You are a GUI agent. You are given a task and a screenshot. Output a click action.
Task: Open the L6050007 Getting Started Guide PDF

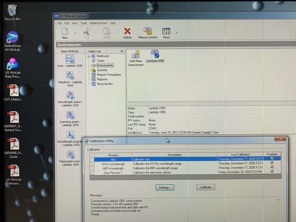13,121
